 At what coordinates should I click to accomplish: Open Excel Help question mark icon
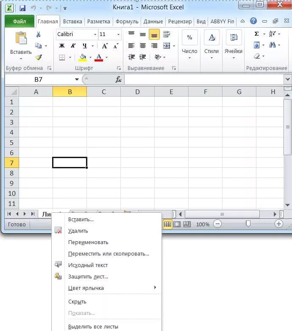[x=253, y=21]
